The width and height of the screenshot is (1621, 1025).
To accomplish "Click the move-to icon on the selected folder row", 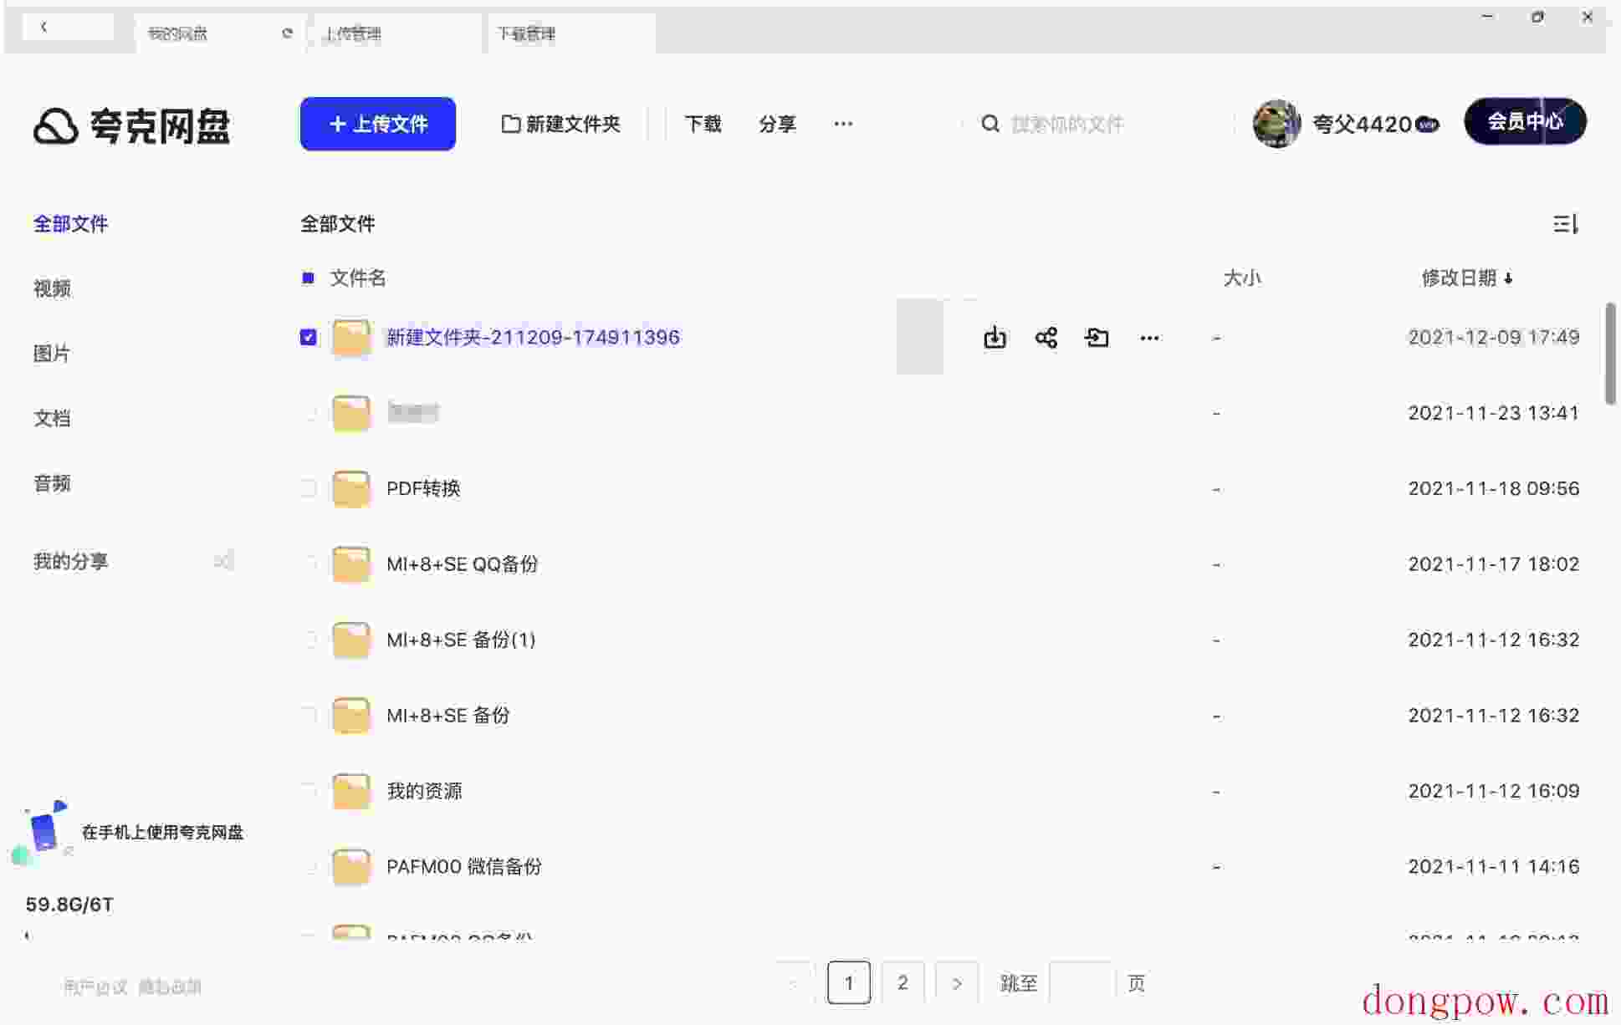I will [x=1097, y=338].
